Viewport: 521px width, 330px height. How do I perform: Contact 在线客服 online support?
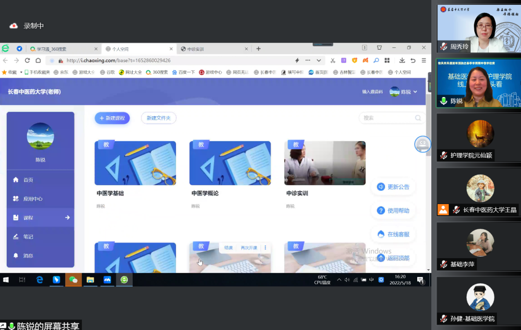click(x=393, y=234)
